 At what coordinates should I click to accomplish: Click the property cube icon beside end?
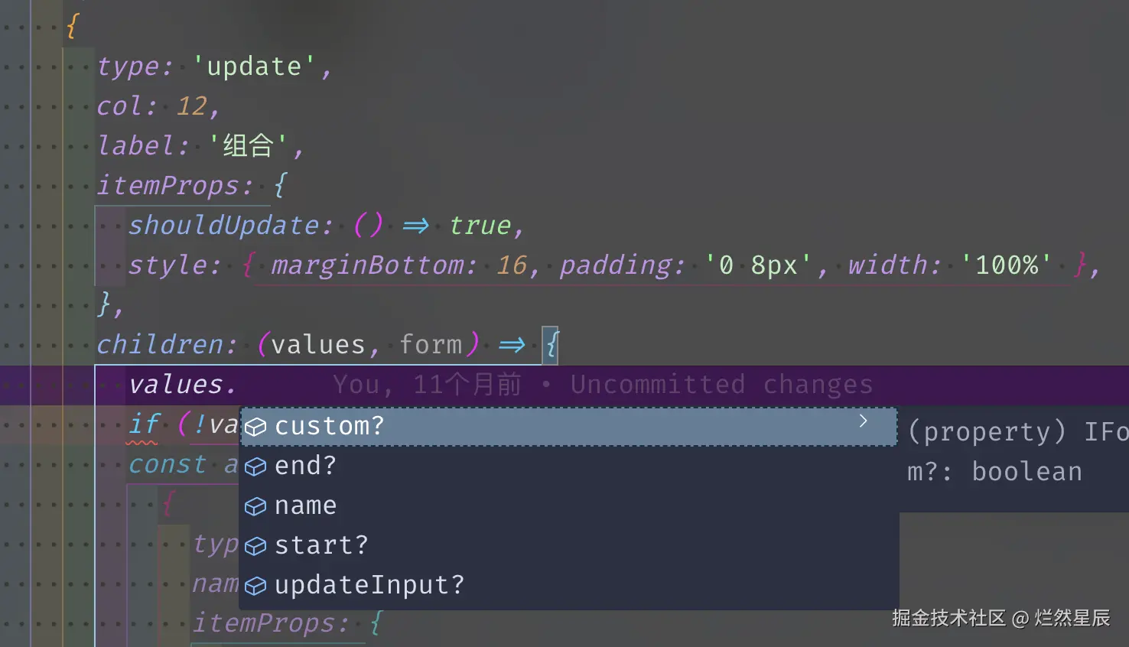(x=255, y=467)
